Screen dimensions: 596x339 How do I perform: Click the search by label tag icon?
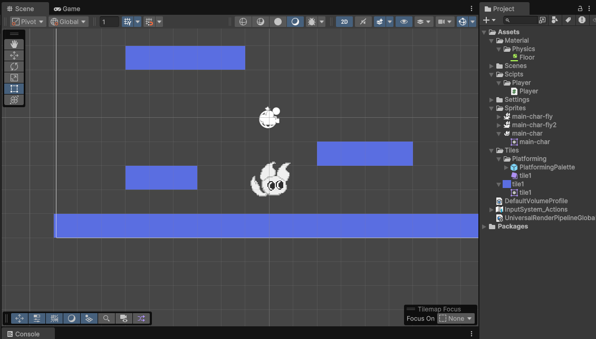click(x=568, y=20)
